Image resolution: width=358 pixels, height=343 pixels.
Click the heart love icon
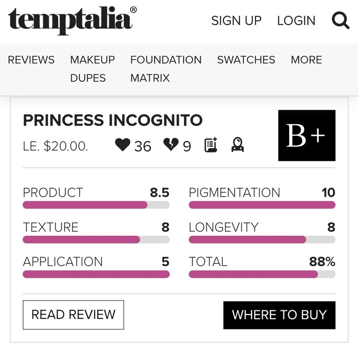[123, 145]
